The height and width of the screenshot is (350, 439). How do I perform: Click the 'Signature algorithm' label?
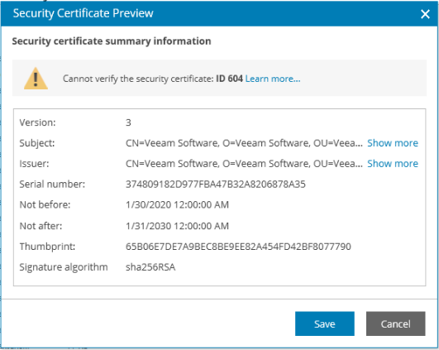[64, 267]
